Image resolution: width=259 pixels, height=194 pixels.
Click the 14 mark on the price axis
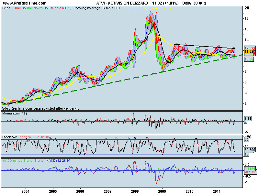pos(246,40)
